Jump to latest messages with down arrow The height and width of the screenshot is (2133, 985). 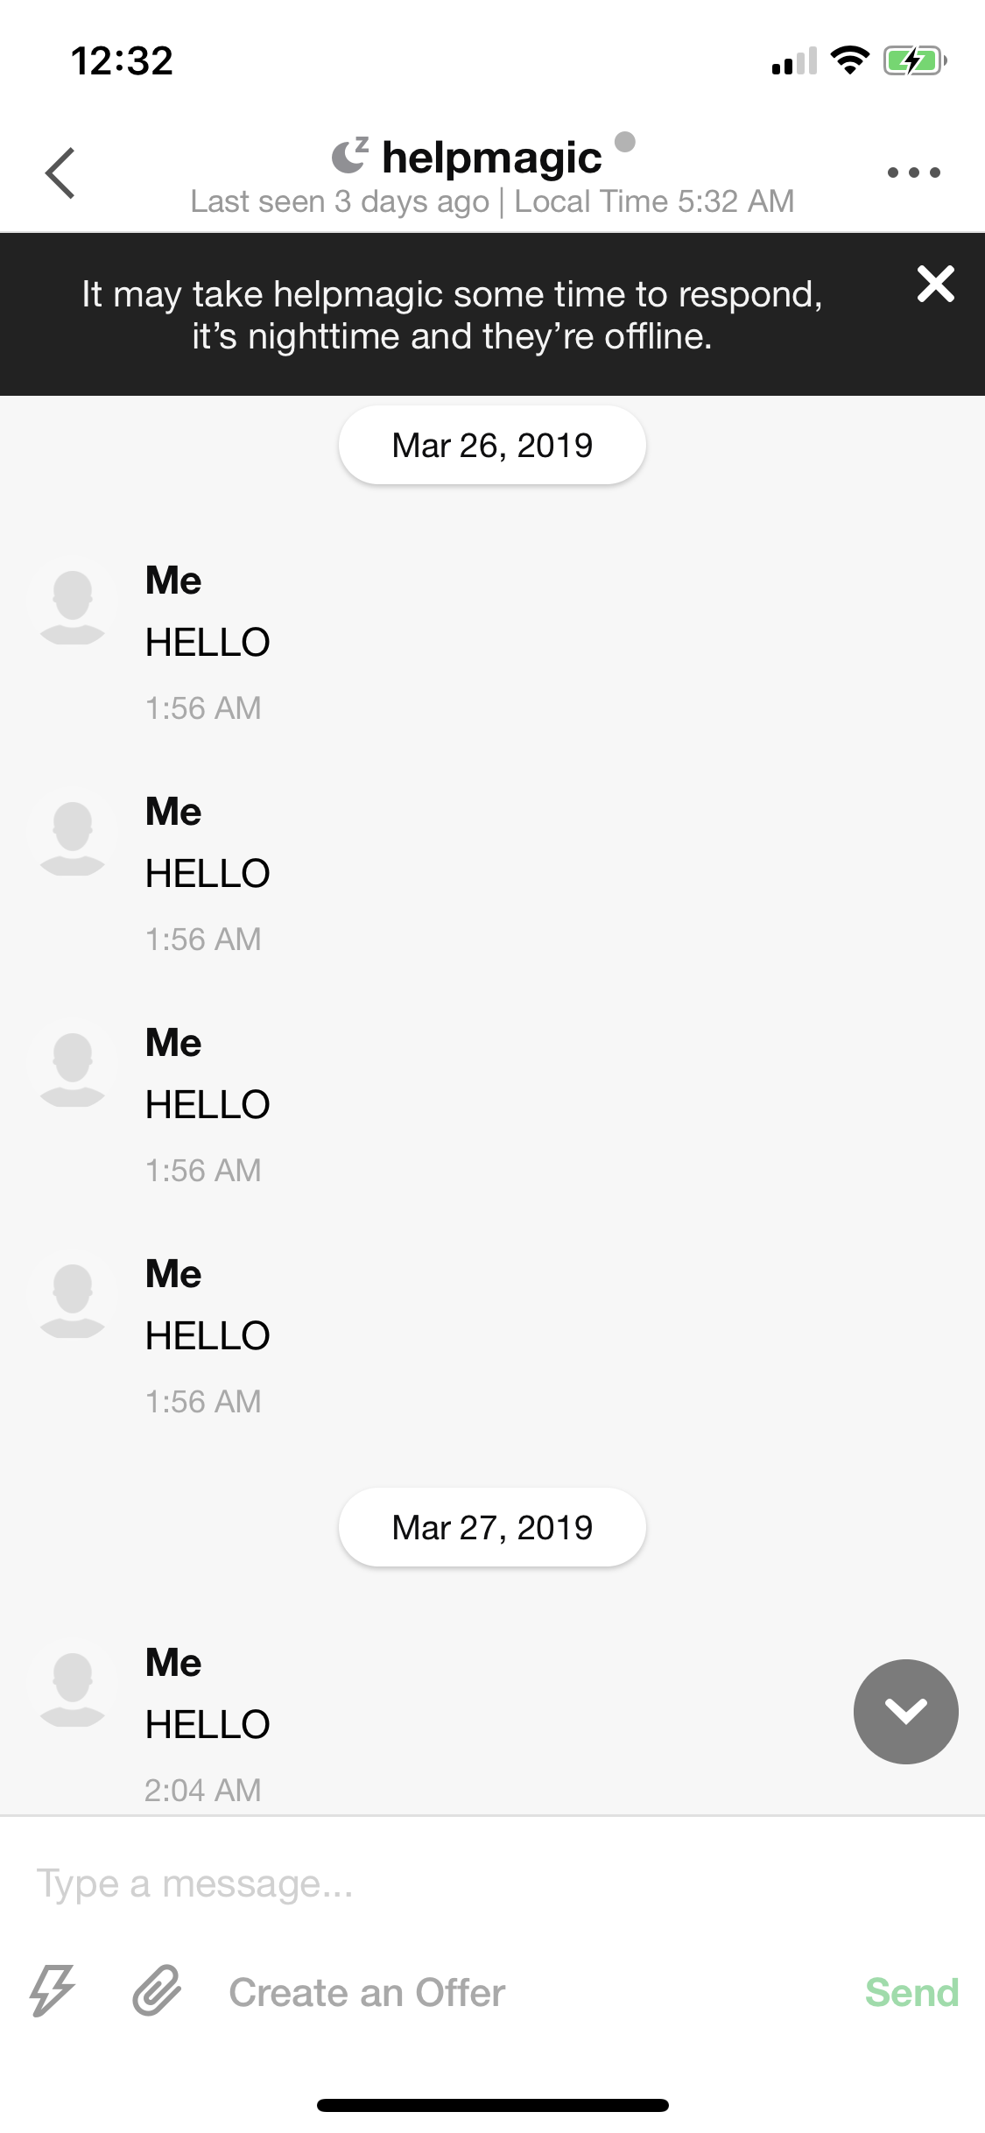pos(905,1711)
